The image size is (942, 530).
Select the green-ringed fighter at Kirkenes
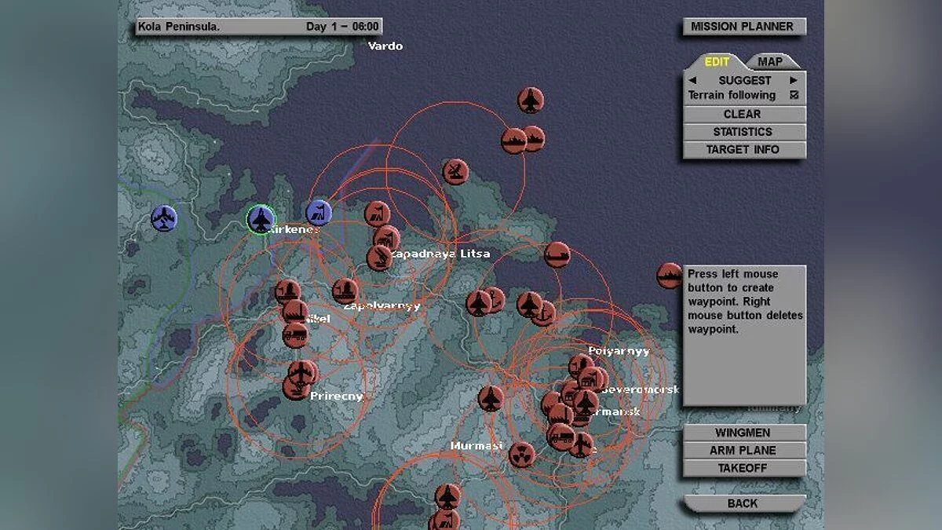(x=261, y=220)
